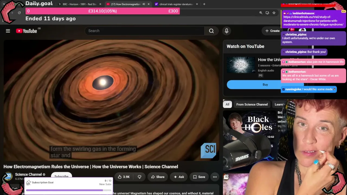Click the 'also join me in hammock life' message
This screenshot has height=195, width=347.
click(x=313, y=62)
